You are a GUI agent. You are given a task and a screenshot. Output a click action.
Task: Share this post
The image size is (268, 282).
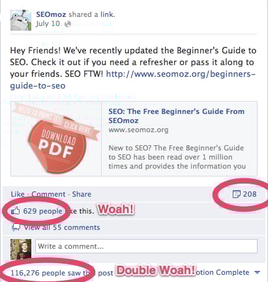tap(82, 194)
